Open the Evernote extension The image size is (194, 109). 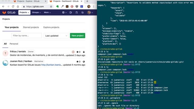[x=57, y=7]
